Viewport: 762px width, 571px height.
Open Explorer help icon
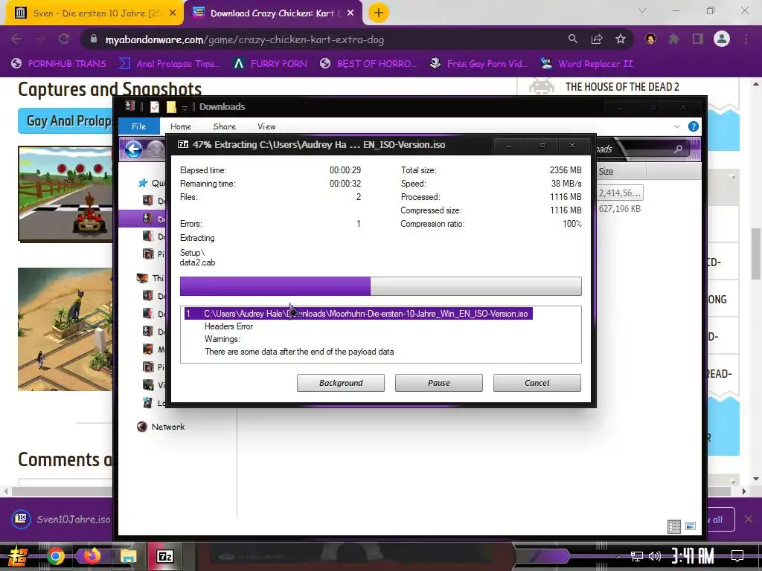(x=694, y=126)
